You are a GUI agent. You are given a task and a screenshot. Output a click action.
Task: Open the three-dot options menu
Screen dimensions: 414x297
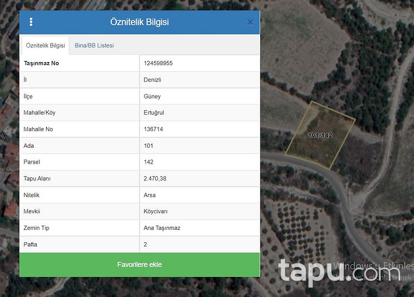point(31,22)
